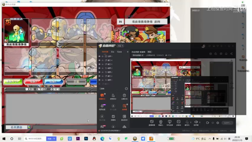The width and height of the screenshot is (252, 142).
Task: Select the 窗口 4 source row
Action: click(x=113, y=60)
